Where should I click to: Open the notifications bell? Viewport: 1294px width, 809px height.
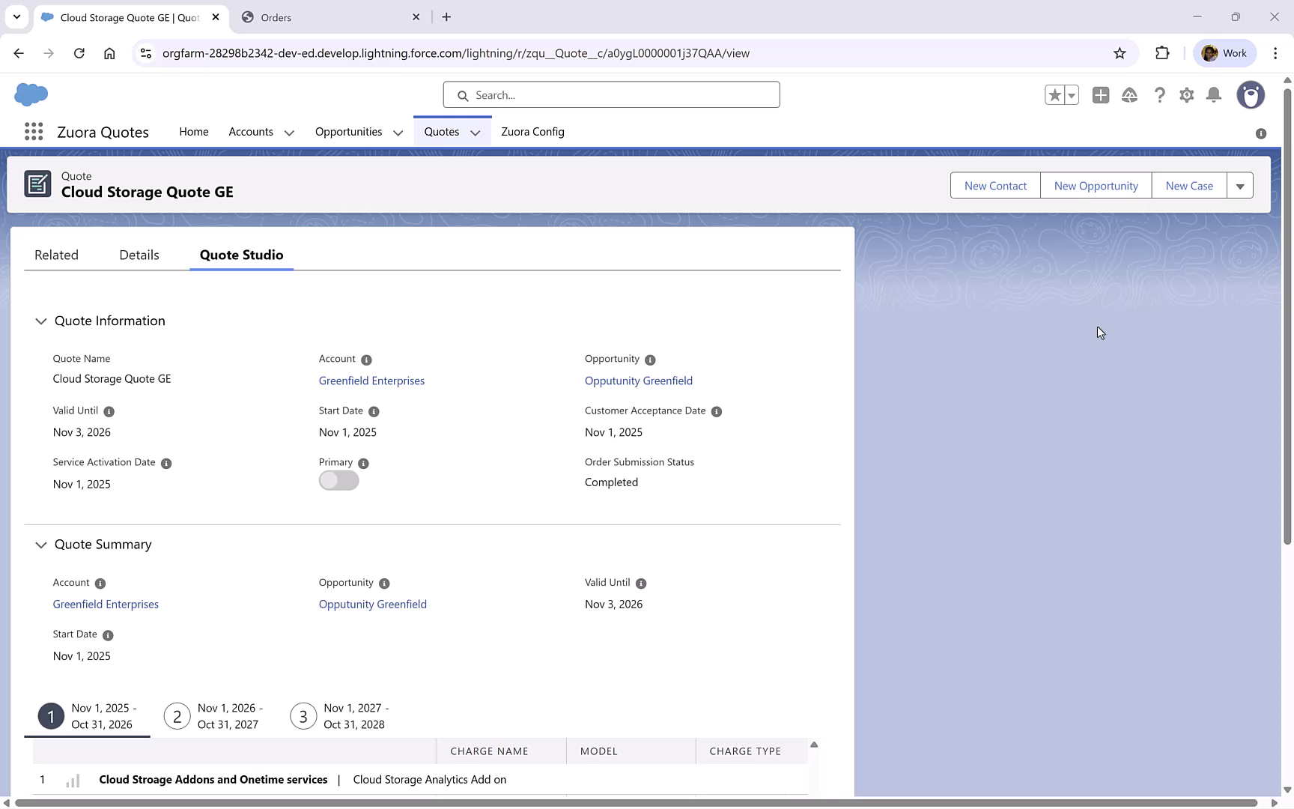1214,95
